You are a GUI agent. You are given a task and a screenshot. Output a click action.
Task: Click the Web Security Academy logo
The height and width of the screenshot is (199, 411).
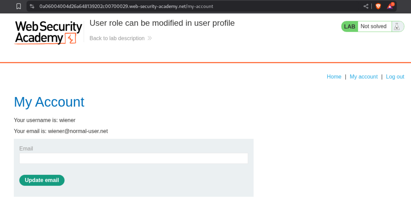click(x=48, y=33)
